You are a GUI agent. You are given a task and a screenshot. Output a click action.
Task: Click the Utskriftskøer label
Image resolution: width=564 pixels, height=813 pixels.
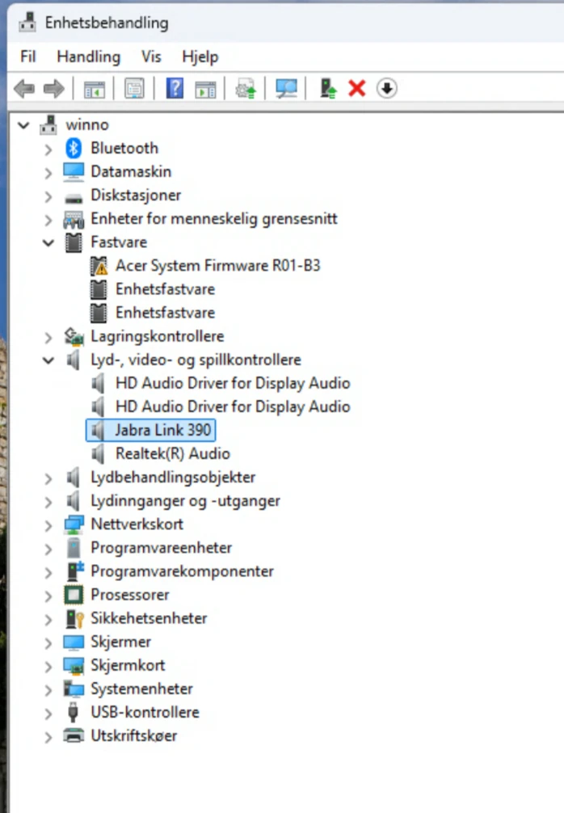[x=134, y=735]
